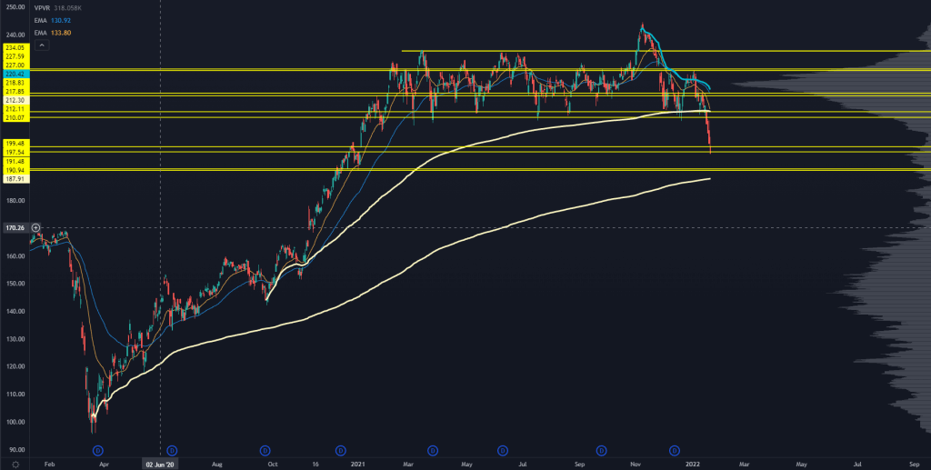
Task: Click the 218.83 yellow price label
Action: click(14, 83)
